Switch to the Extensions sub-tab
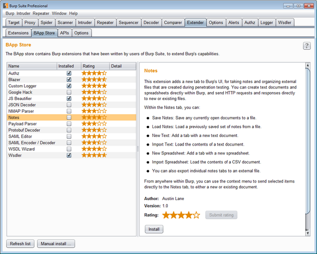This screenshot has width=317, height=254. [18, 33]
